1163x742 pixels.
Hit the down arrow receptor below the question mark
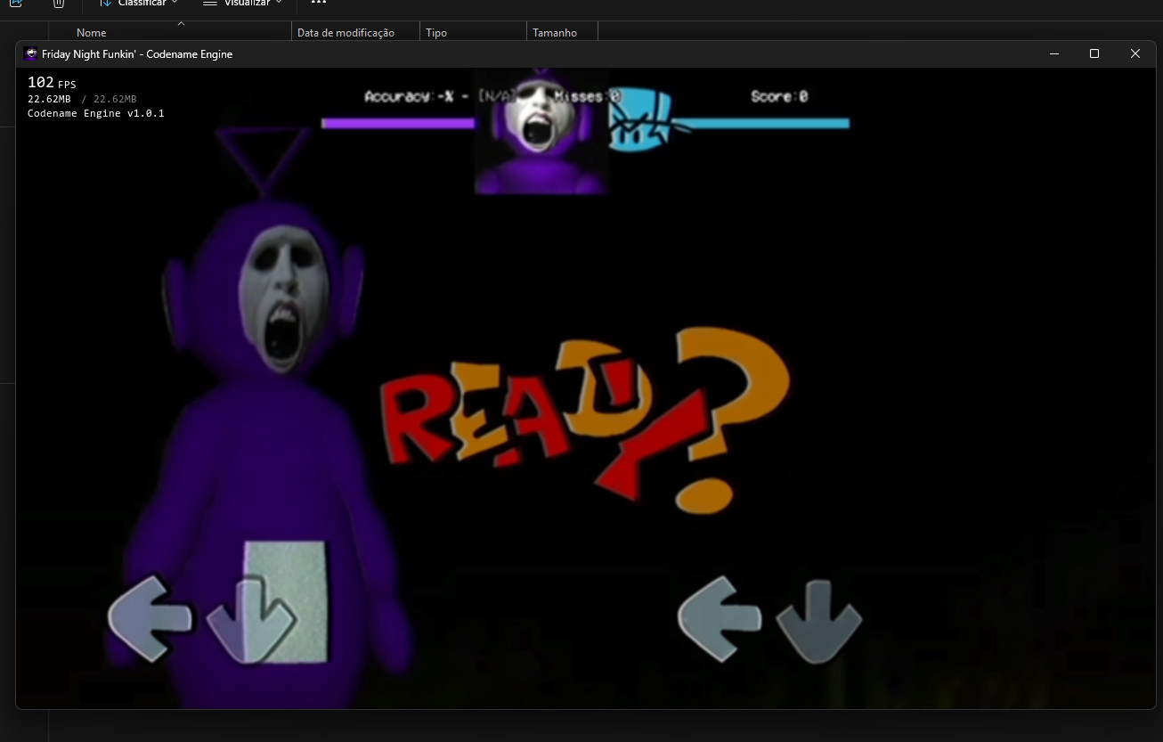(819, 620)
